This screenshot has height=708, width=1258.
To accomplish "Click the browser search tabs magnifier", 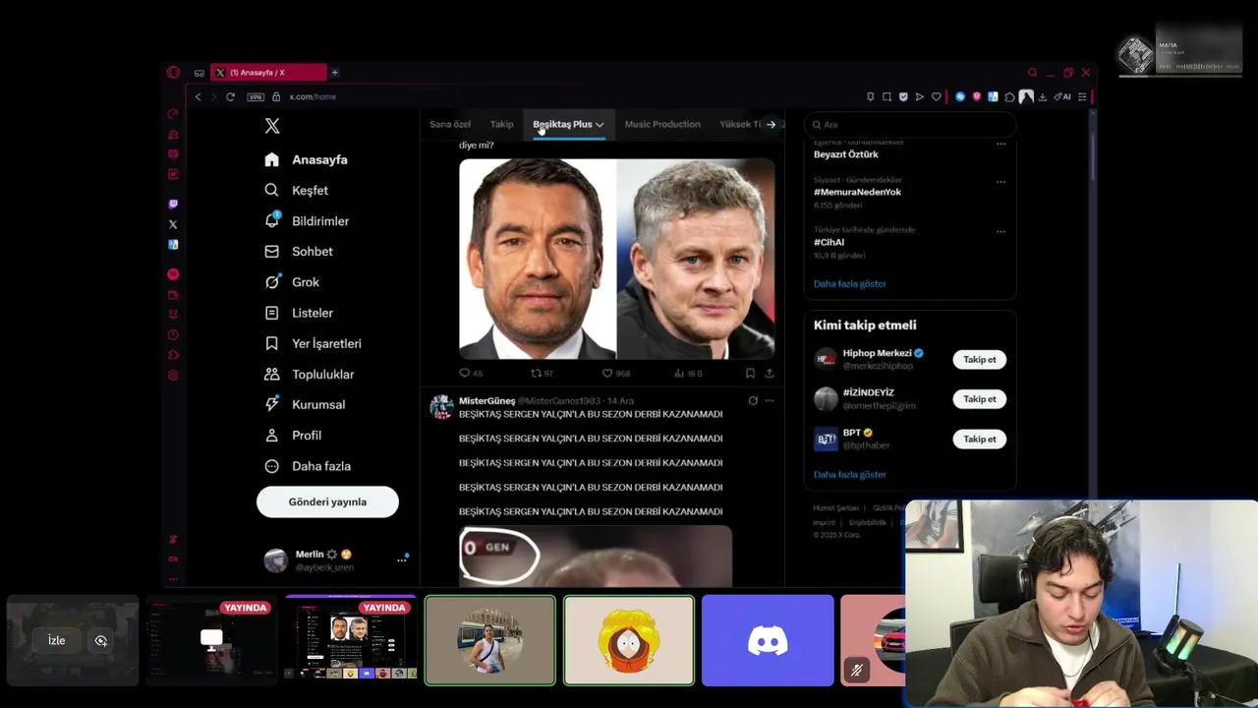I will click(1032, 73).
